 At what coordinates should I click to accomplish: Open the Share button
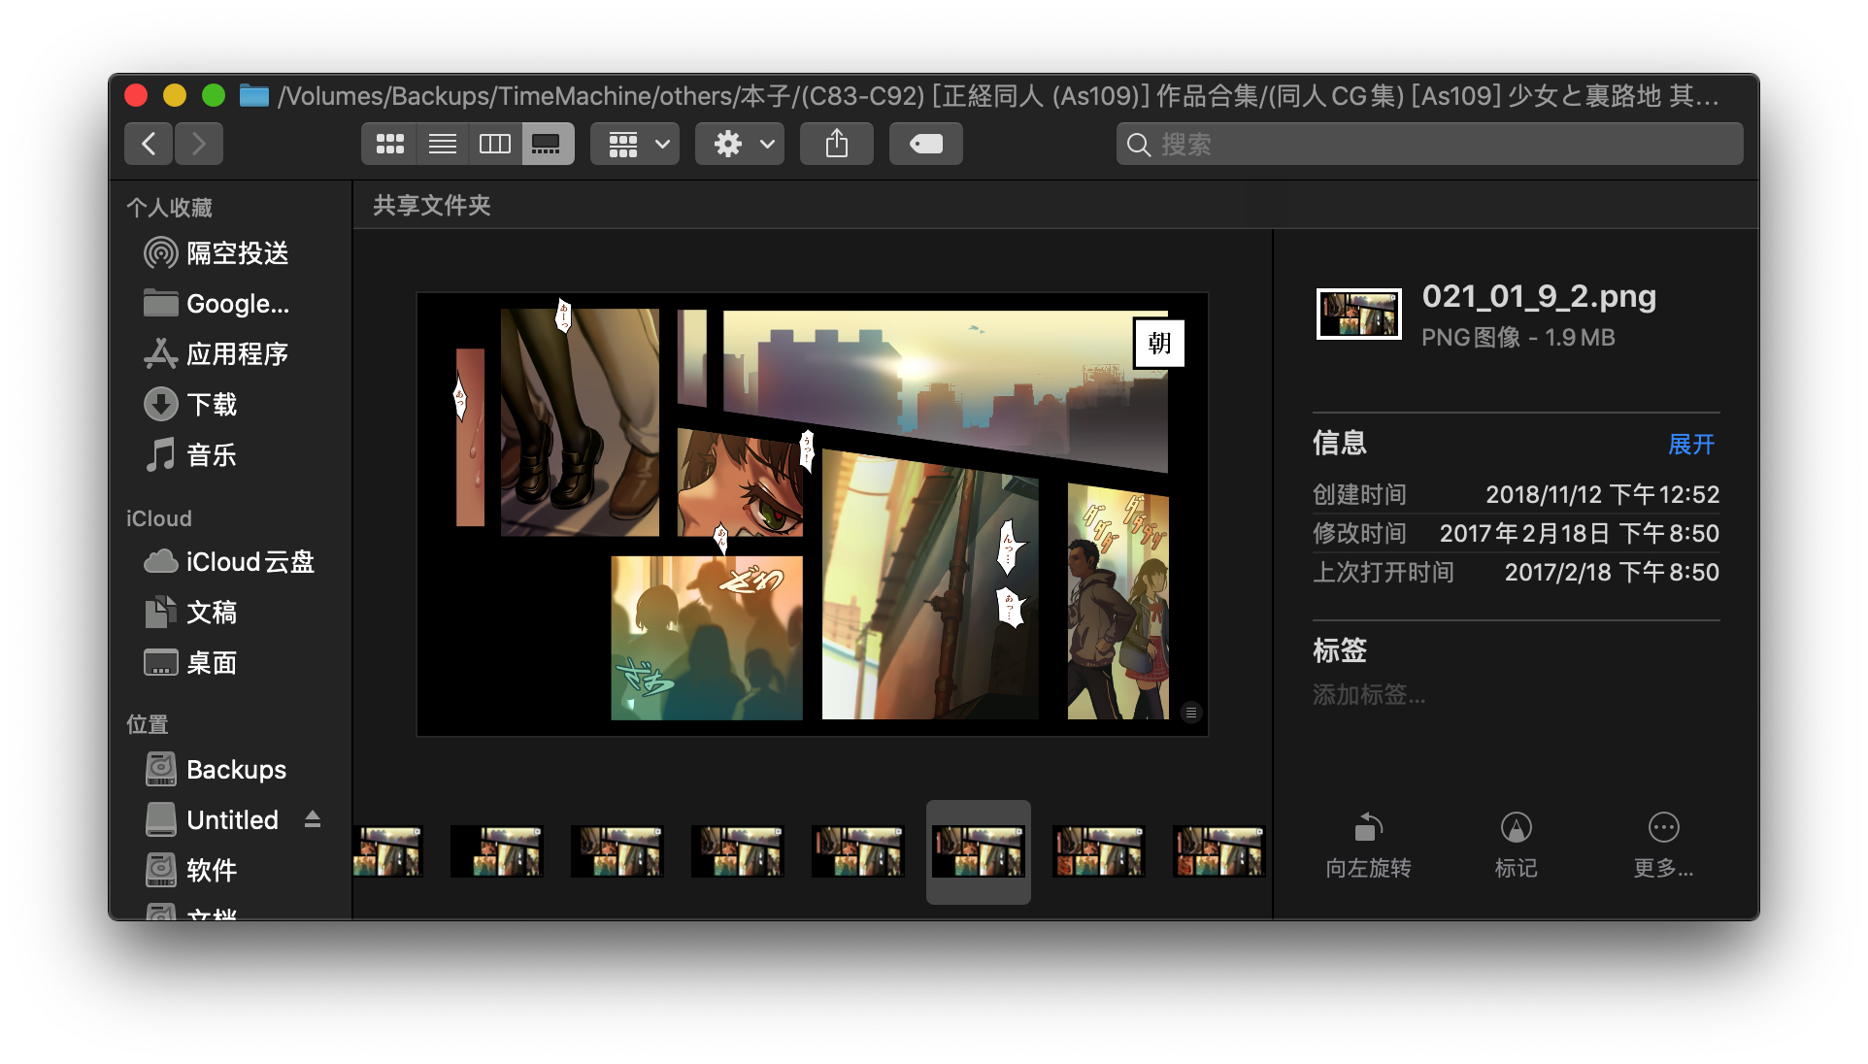[835, 143]
